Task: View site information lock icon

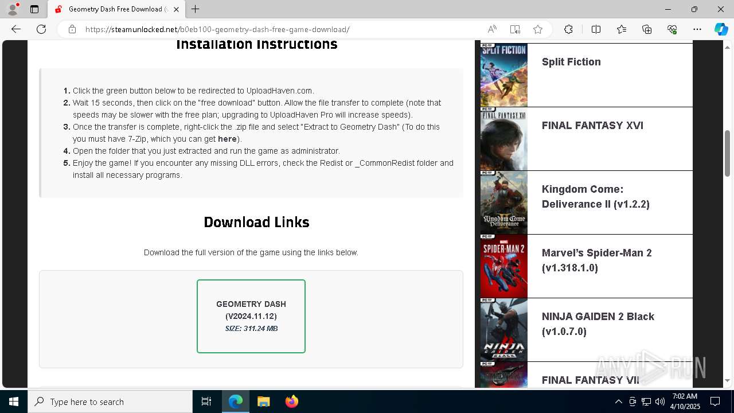Action: point(72,29)
